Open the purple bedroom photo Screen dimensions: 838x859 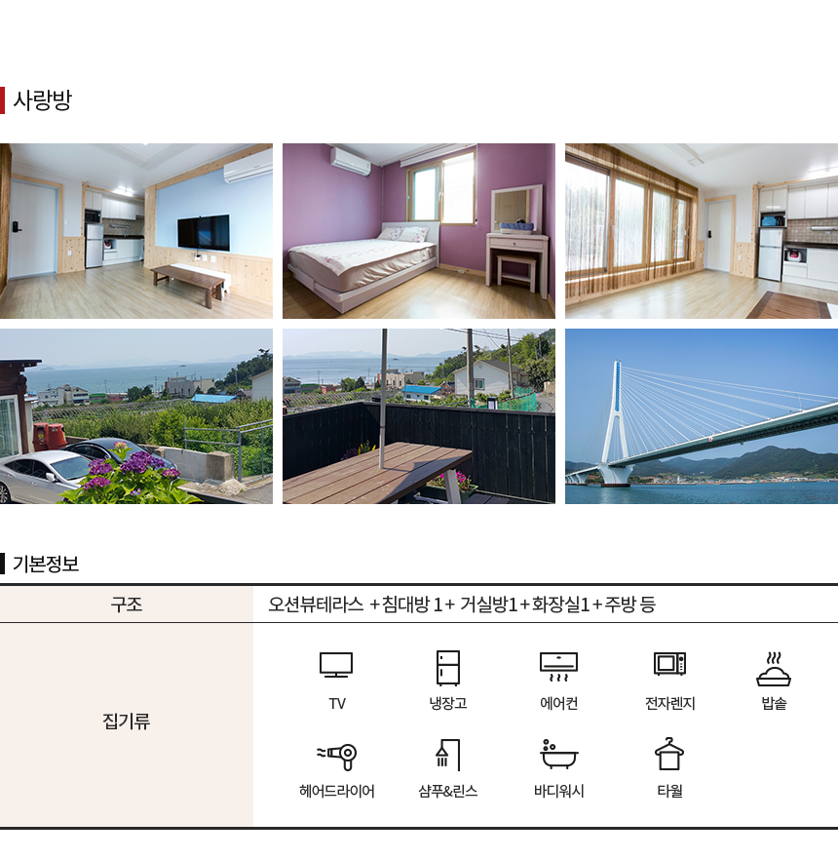tap(419, 231)
